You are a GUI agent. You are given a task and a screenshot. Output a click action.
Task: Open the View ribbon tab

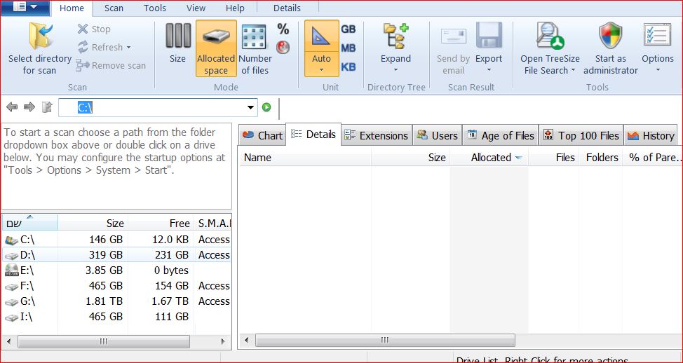pos(196,8)
